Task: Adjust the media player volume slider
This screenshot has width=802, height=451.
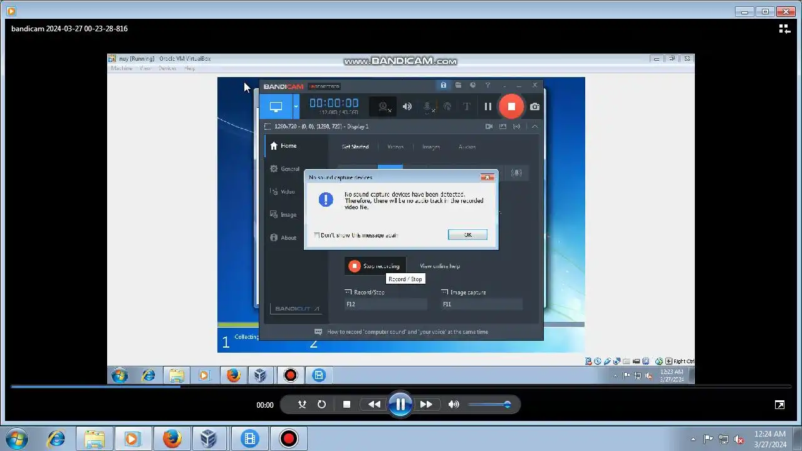Action: [489, 405]
